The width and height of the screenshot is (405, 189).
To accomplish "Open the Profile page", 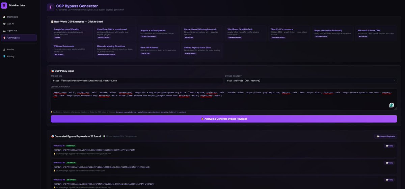I will point(19,50).
